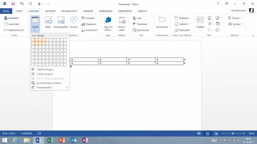Add a Kommentar comment
This screenshot has height=144, width=257.
click(162, 22)
